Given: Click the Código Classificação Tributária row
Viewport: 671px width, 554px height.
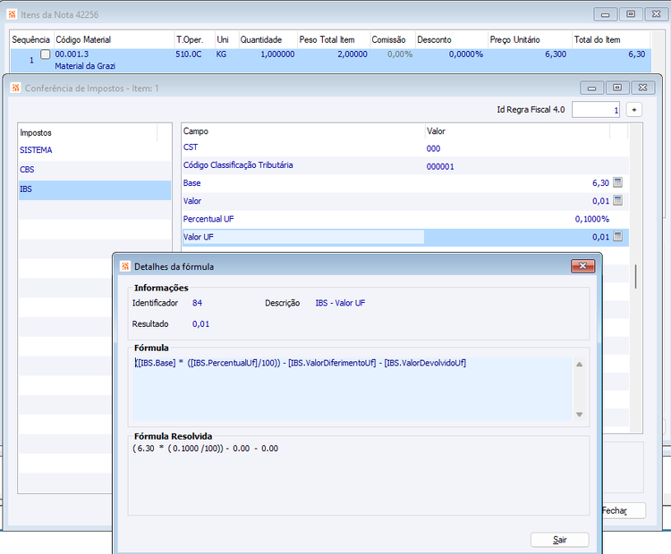Looking at the screenshot, I should tap(404, 165).
